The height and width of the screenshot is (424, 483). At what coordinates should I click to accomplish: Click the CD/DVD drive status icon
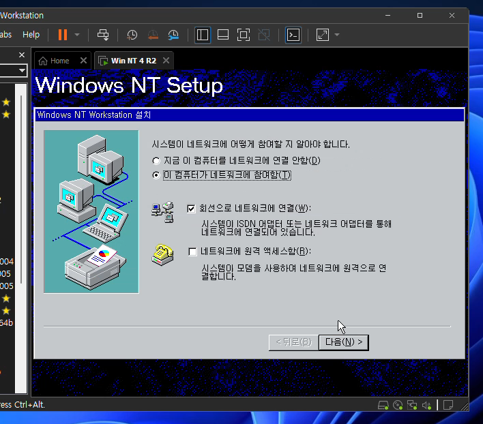pyautogui.click(x=398, y=405)
